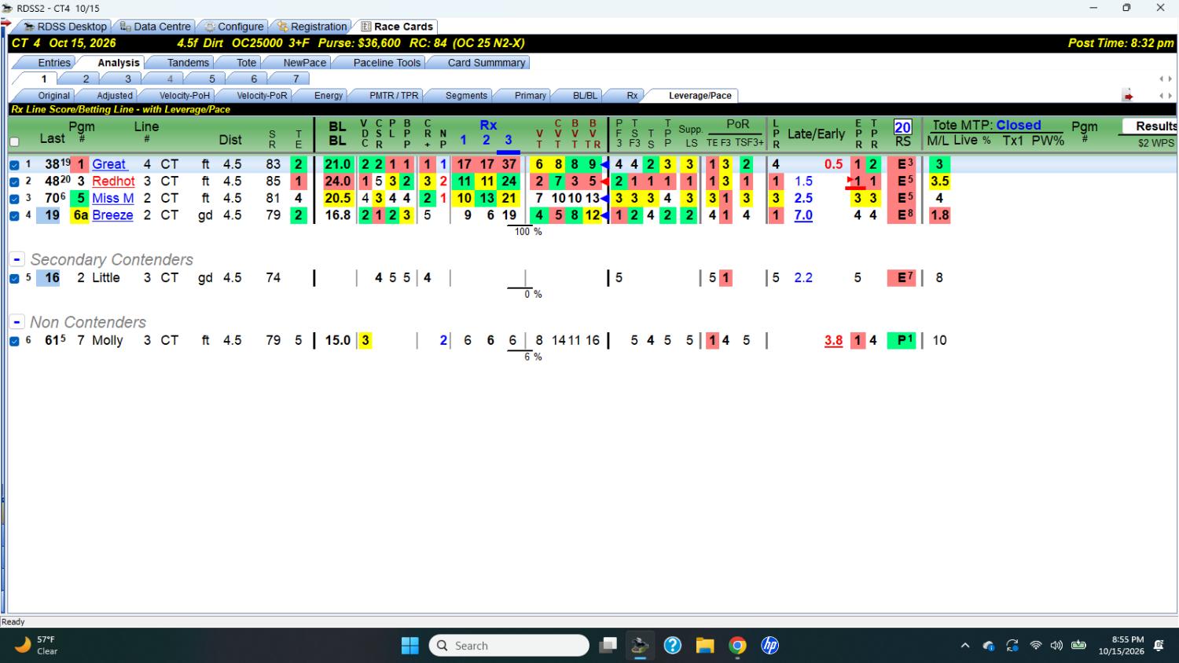Open the volume control tray icon
1179x663 pixels.
pyautogui.click(x=1056, y=646)
